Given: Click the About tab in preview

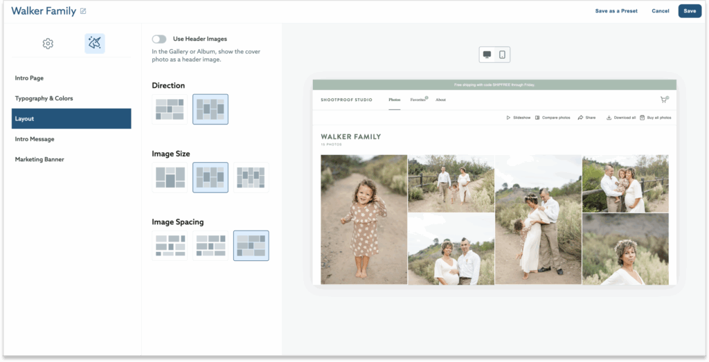Looking at the screenshot, I should pyautogui.click(x=440, y=100).
